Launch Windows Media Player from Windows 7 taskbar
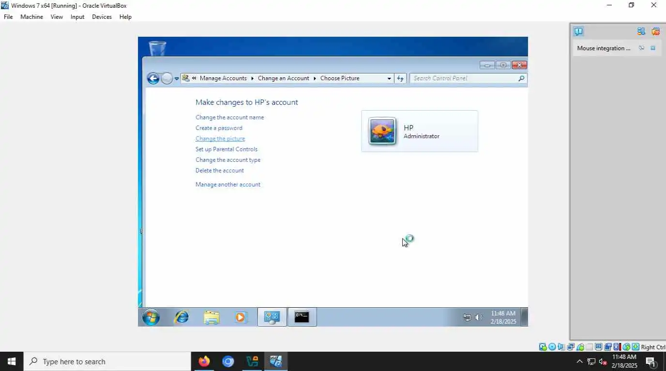Viewport: 666px width, 371px height. pyautogui.click(x=241, y=317)
